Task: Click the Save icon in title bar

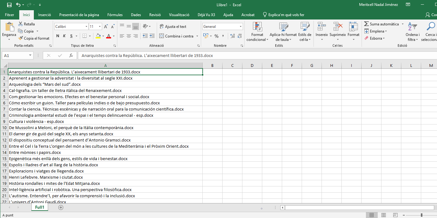Action: pos(9,5)
